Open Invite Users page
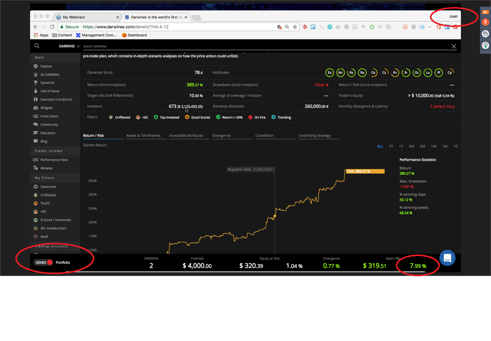 (x=49, y=116)
